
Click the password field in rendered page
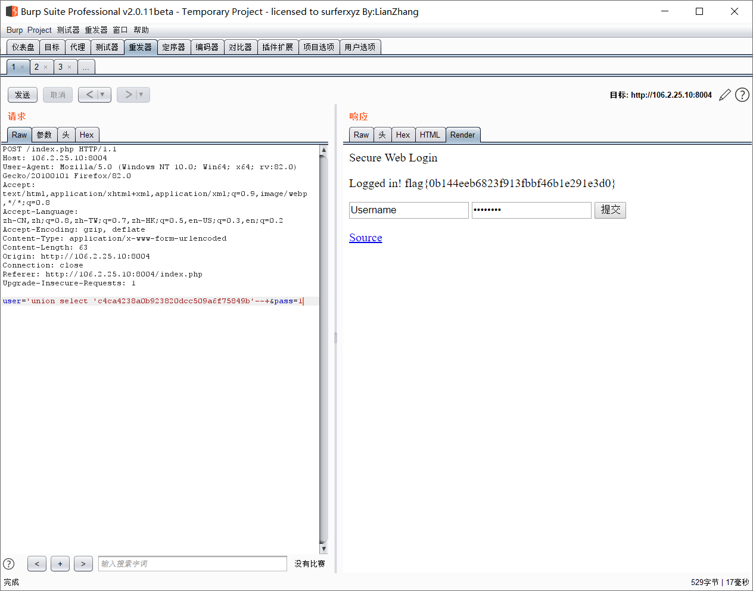pyautogui.click(x=531, y=210)
